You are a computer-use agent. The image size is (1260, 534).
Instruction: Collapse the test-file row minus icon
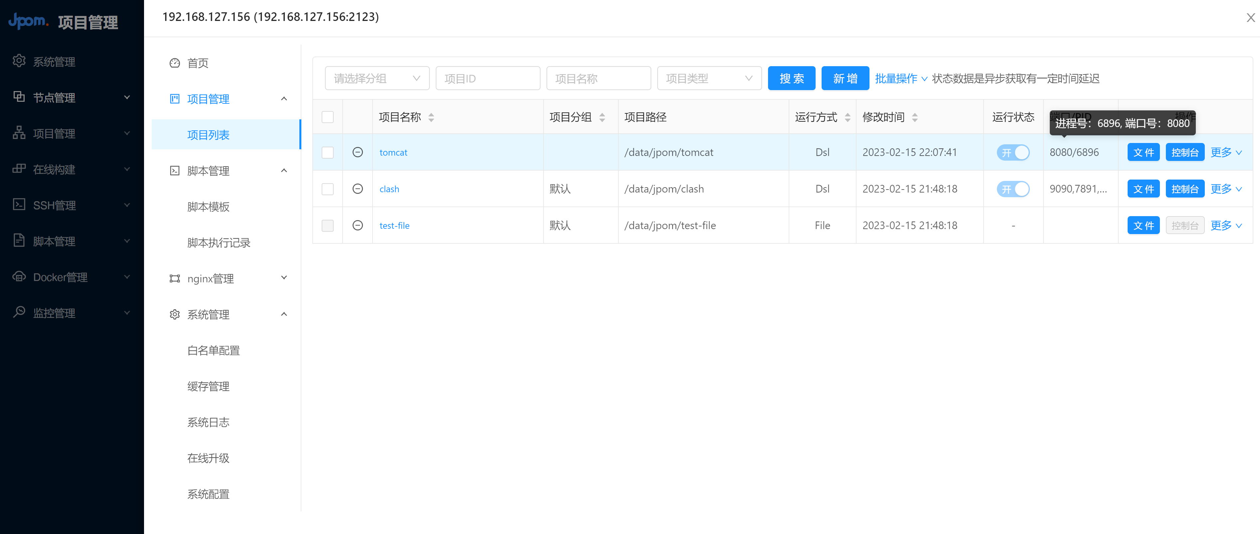pos(358,225)
